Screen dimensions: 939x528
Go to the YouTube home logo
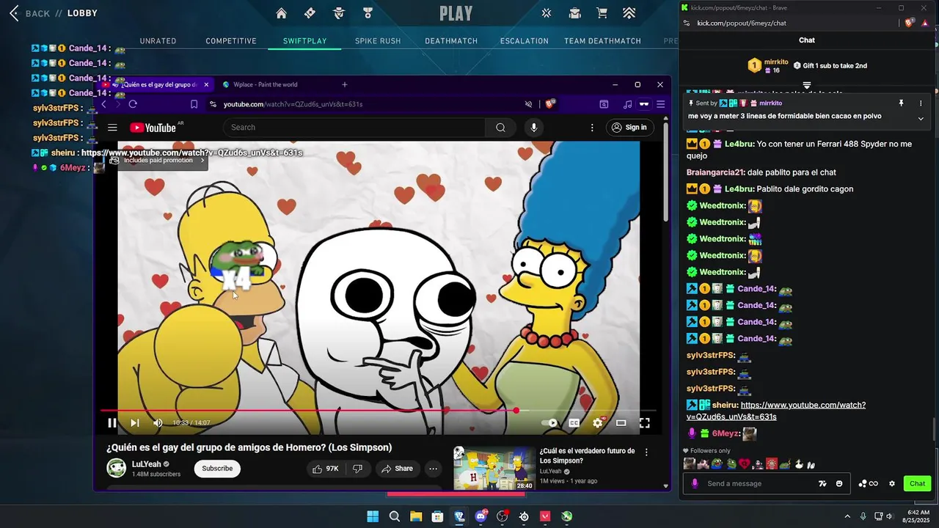point(153,128)
